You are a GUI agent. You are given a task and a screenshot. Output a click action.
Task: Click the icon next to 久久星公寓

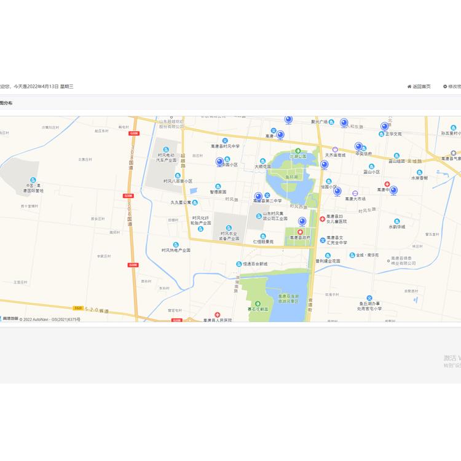[195, 203]
